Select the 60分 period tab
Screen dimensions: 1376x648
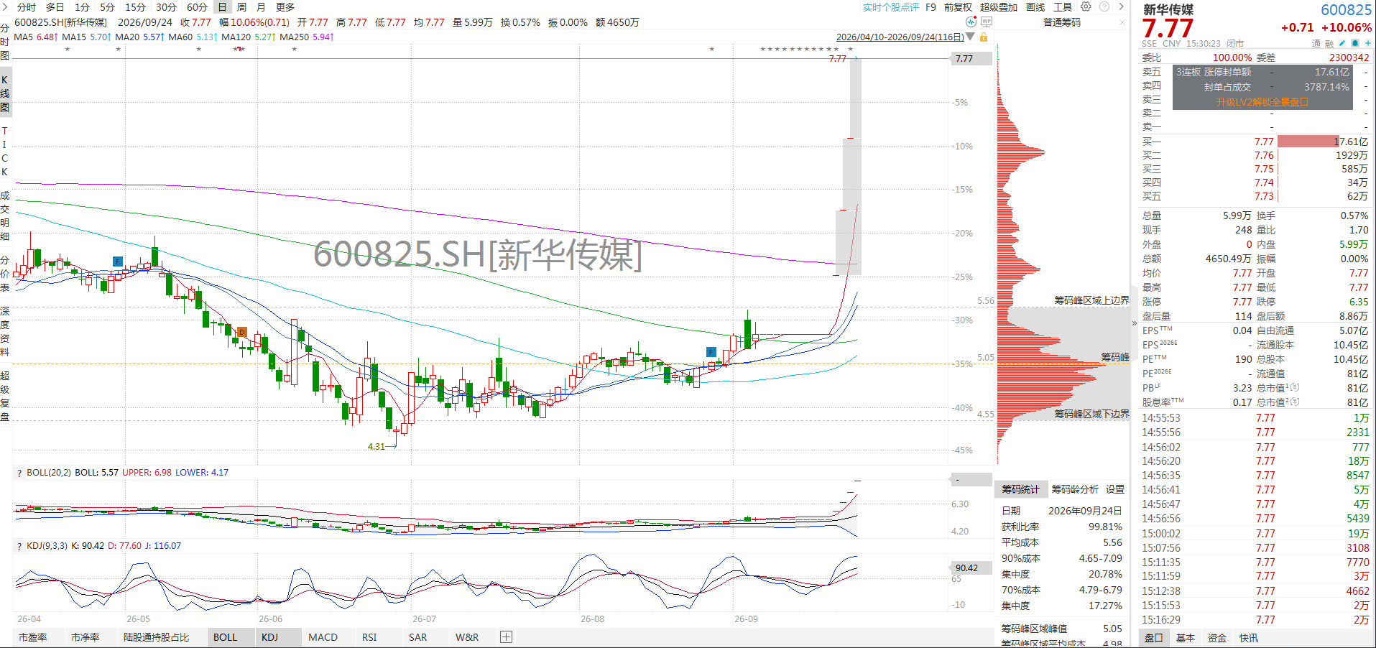coord(197,7)
